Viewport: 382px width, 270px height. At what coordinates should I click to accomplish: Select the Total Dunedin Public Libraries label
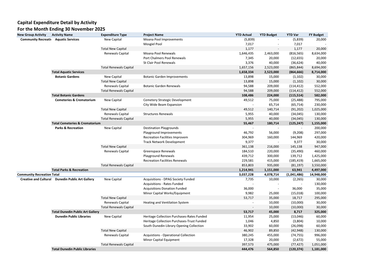point(74,249)
